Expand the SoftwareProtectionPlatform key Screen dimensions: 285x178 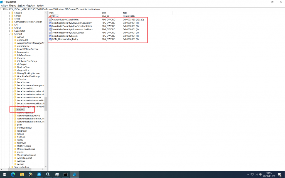pyautogui.click(x=10, y=22)
